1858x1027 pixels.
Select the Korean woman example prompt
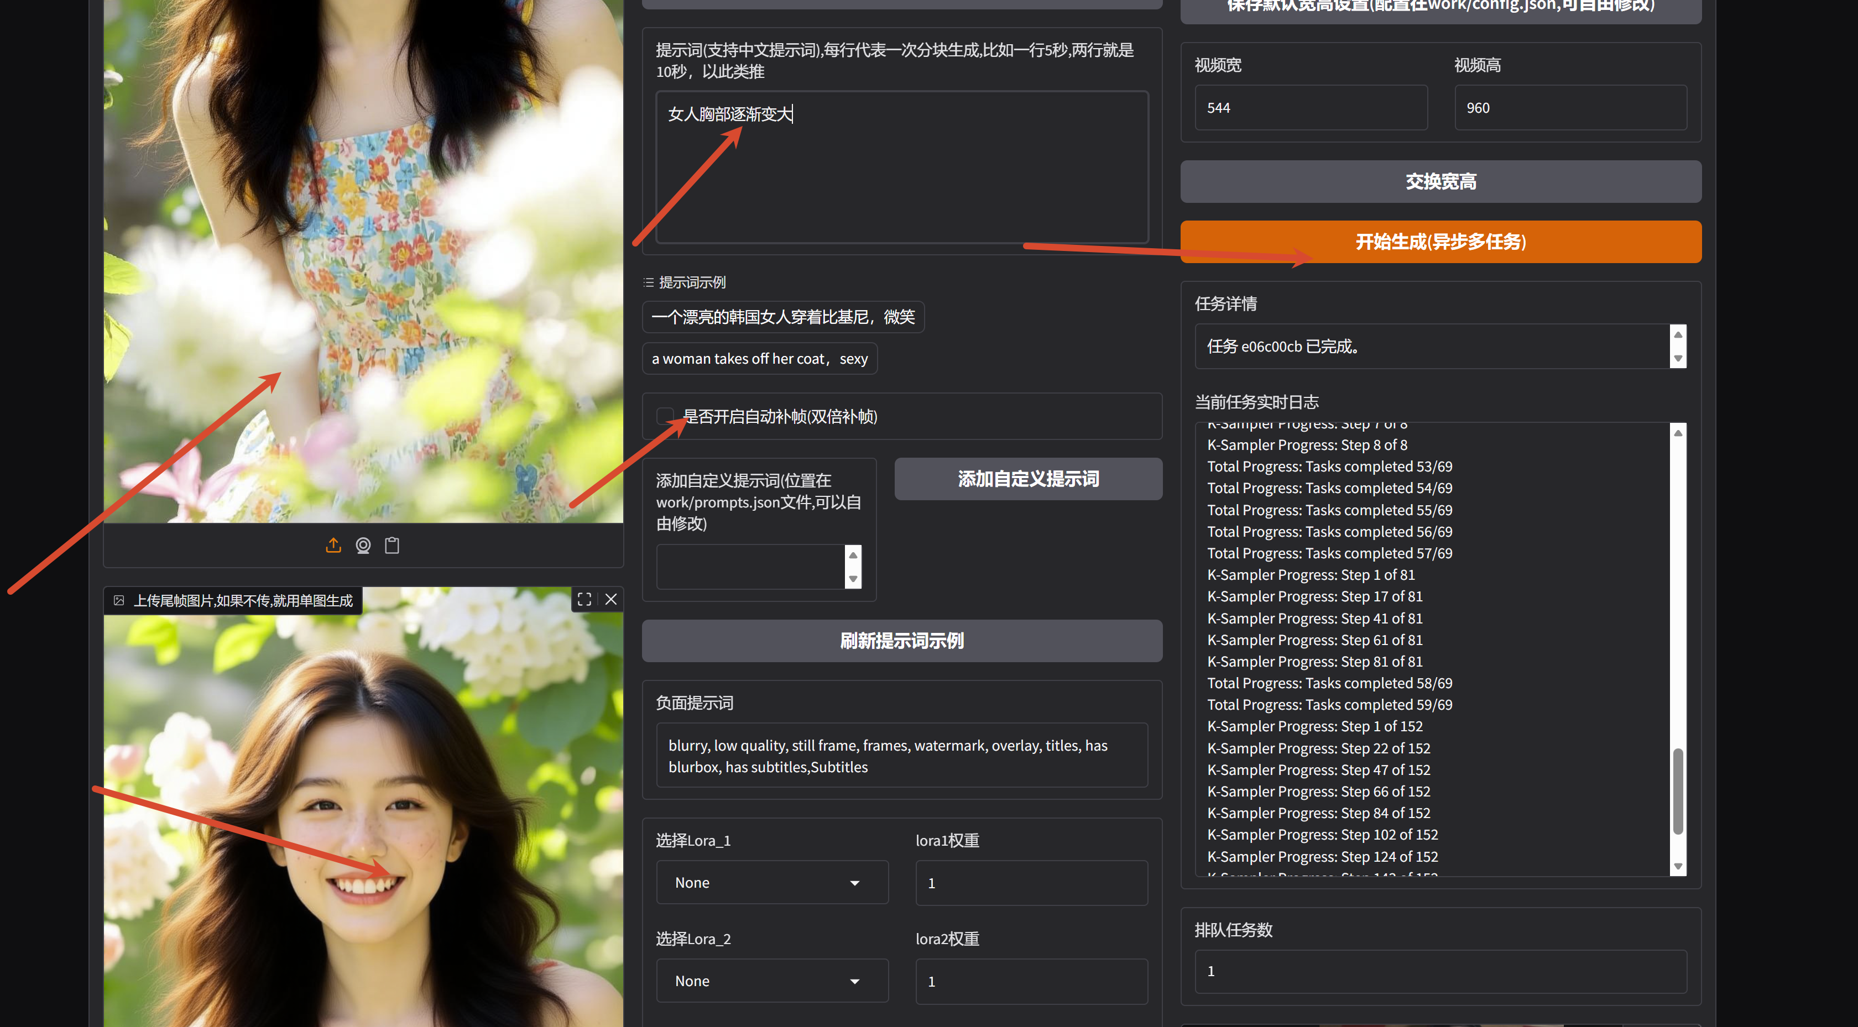point(782,317)
